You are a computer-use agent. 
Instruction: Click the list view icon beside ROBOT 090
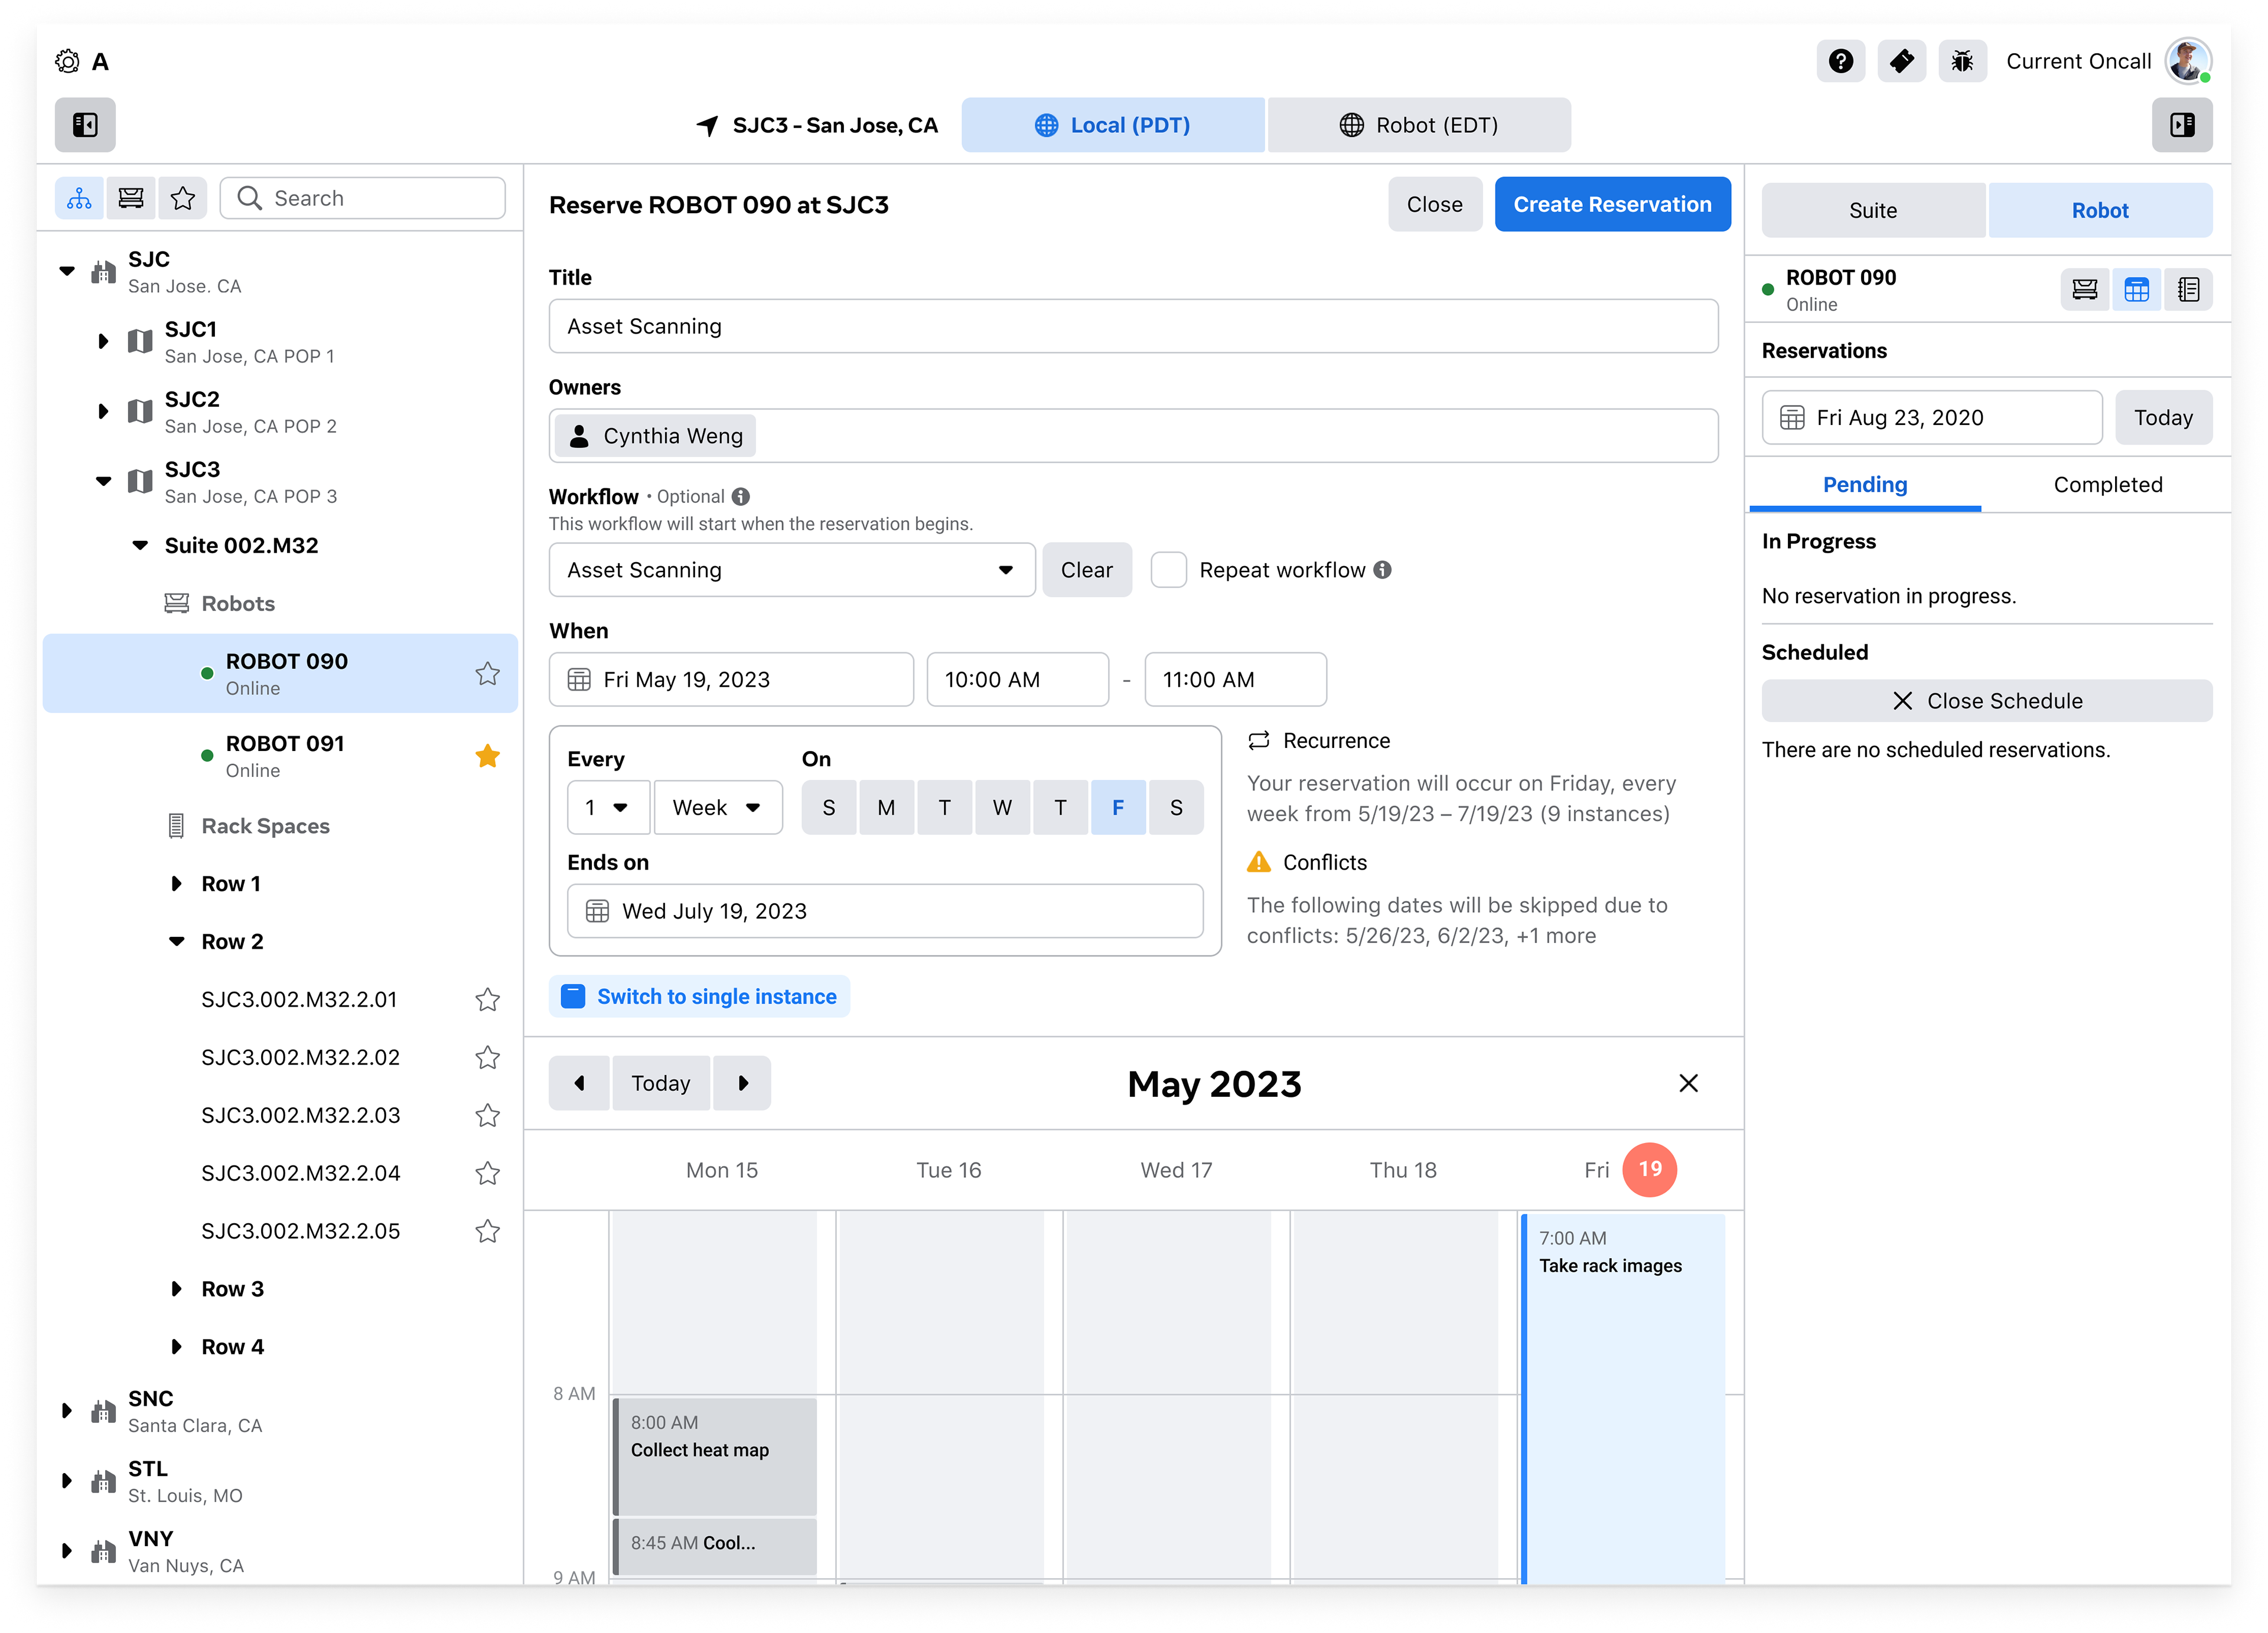point(2189,290)
